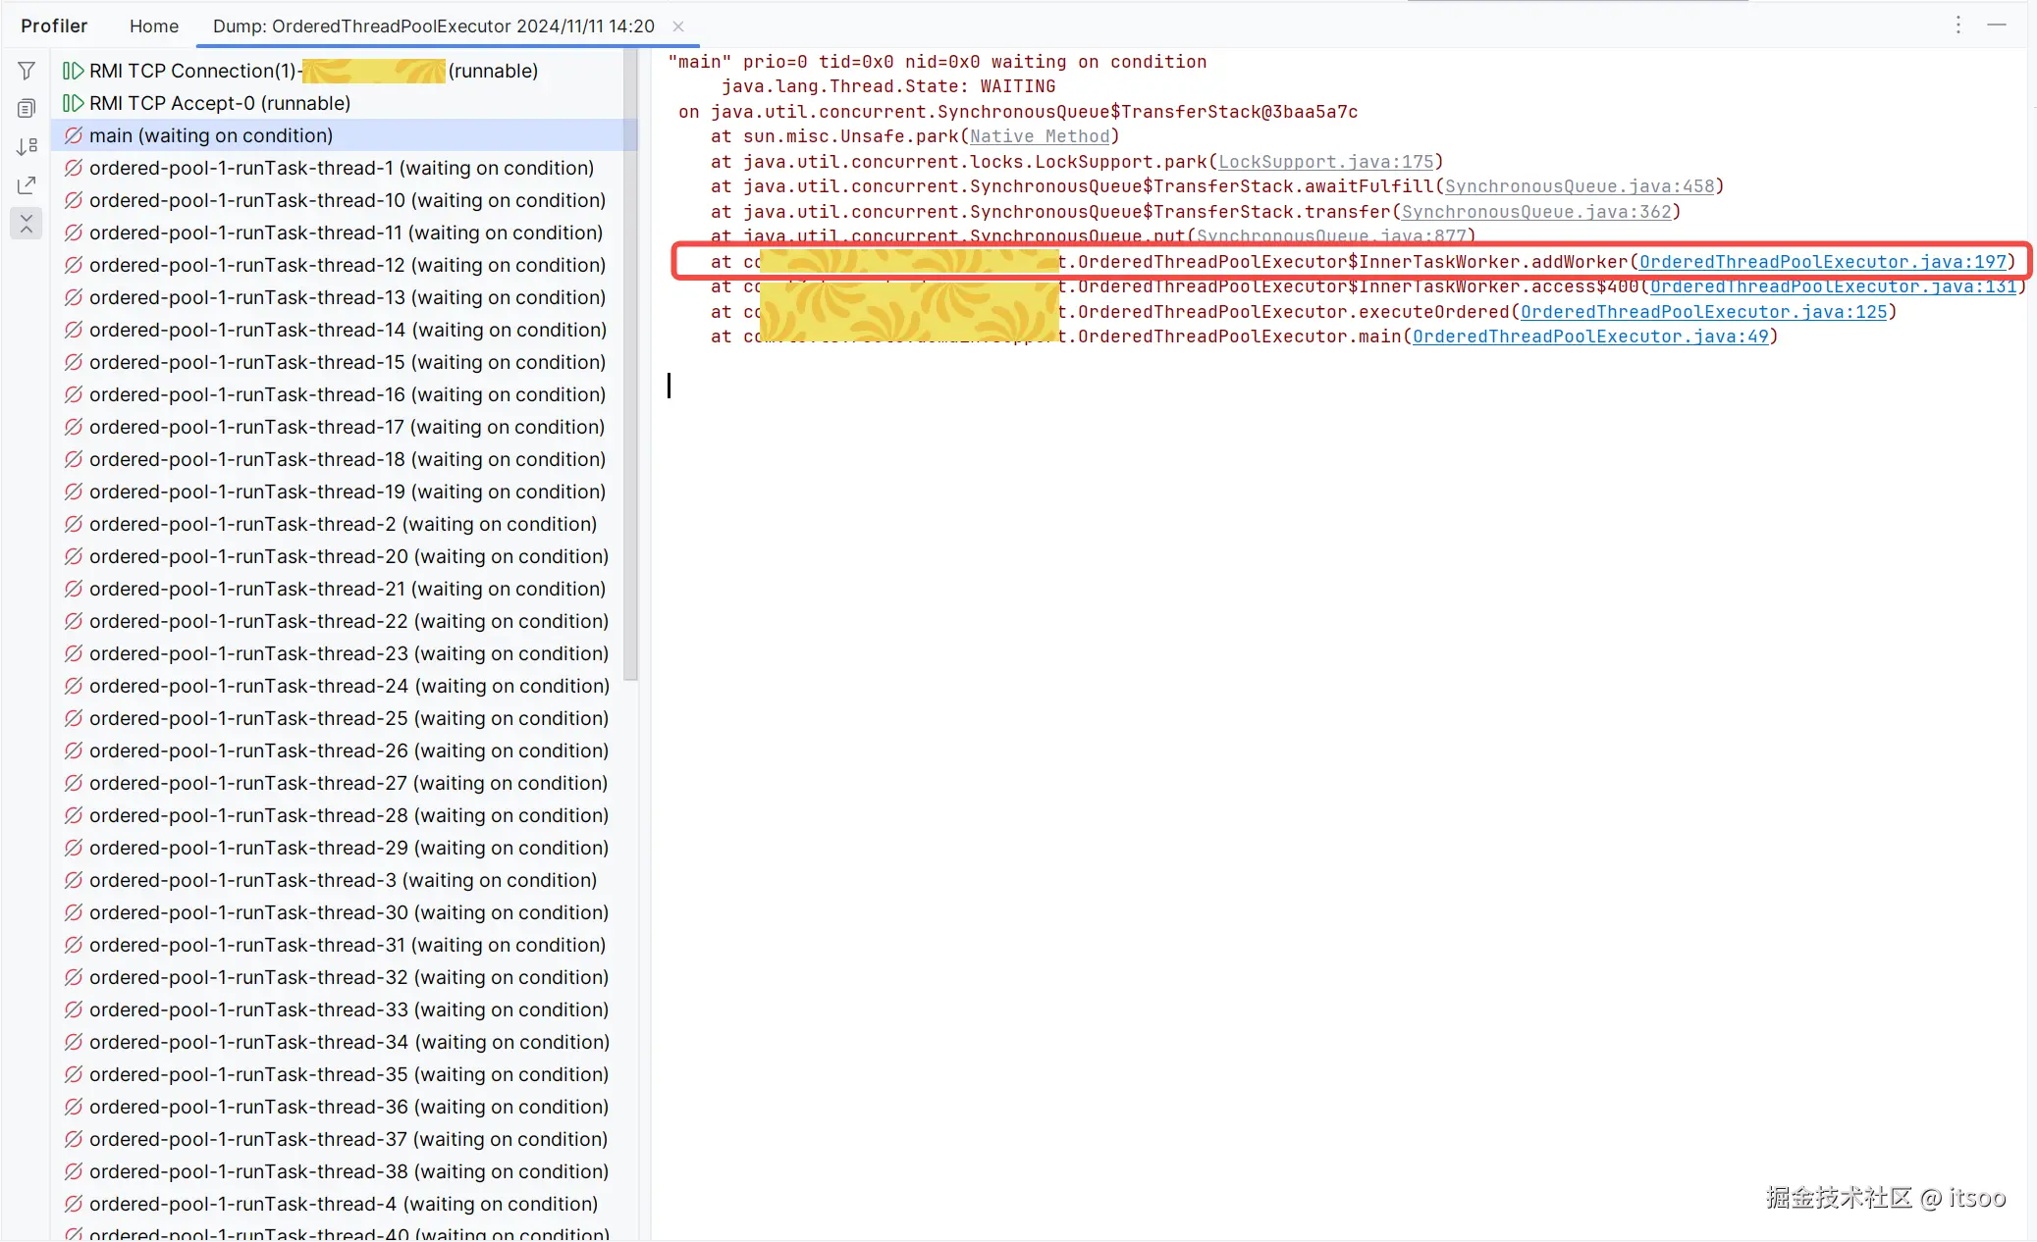
Task: Open the Profiler three-dot options menu
Action: [1957, 26]
